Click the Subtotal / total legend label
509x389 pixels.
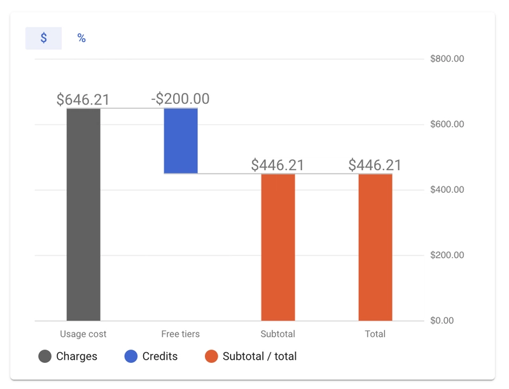coord(260,357)
